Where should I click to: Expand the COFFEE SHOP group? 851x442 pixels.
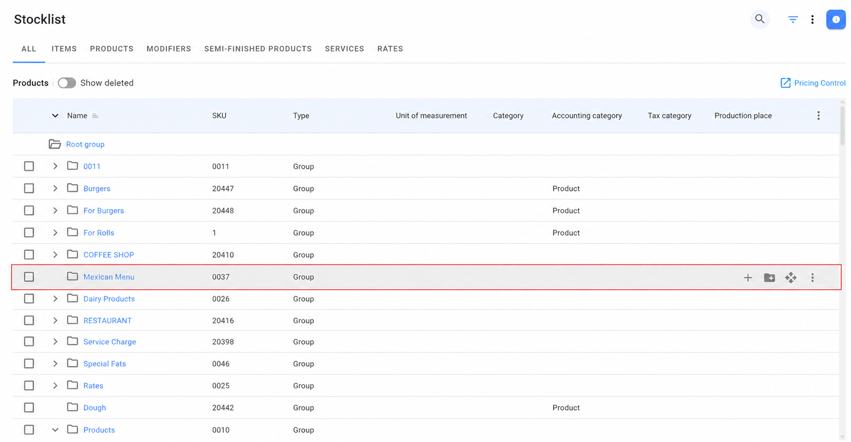pyautogui.click(x=55, y=255)
